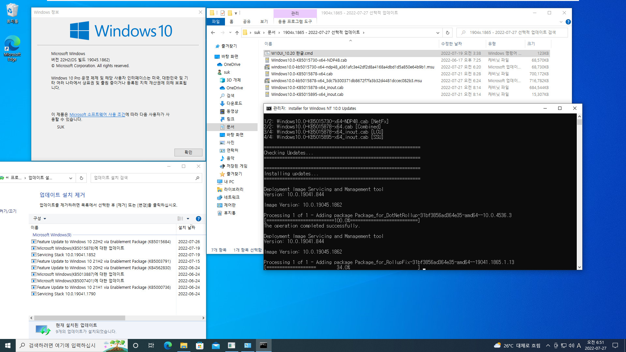Screen dimensions: 626x352
Task: Open the weather widget on taskbar
Action: [517, 345]
